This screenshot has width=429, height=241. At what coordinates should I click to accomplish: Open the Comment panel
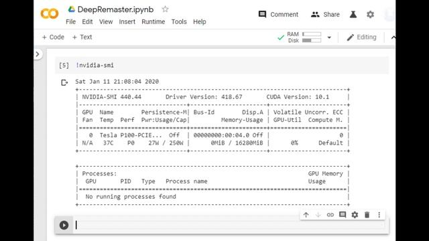tap(279, 15)
